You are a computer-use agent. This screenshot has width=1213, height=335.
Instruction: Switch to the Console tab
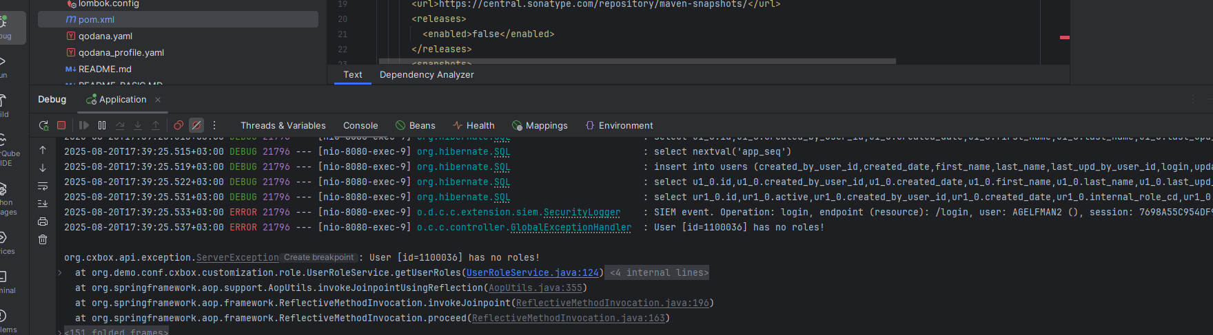(360, 125)
